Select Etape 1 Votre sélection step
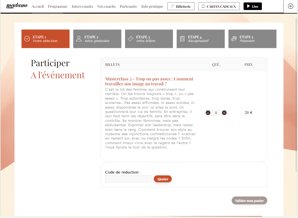This screenshot has width=298, height=218. click(45, 39)
